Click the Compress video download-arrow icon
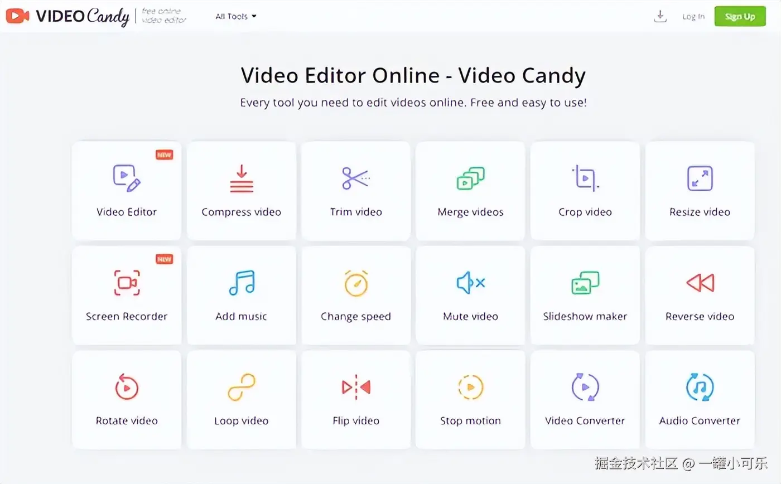This screenshot has width=781, height=484. coord(242,178)
